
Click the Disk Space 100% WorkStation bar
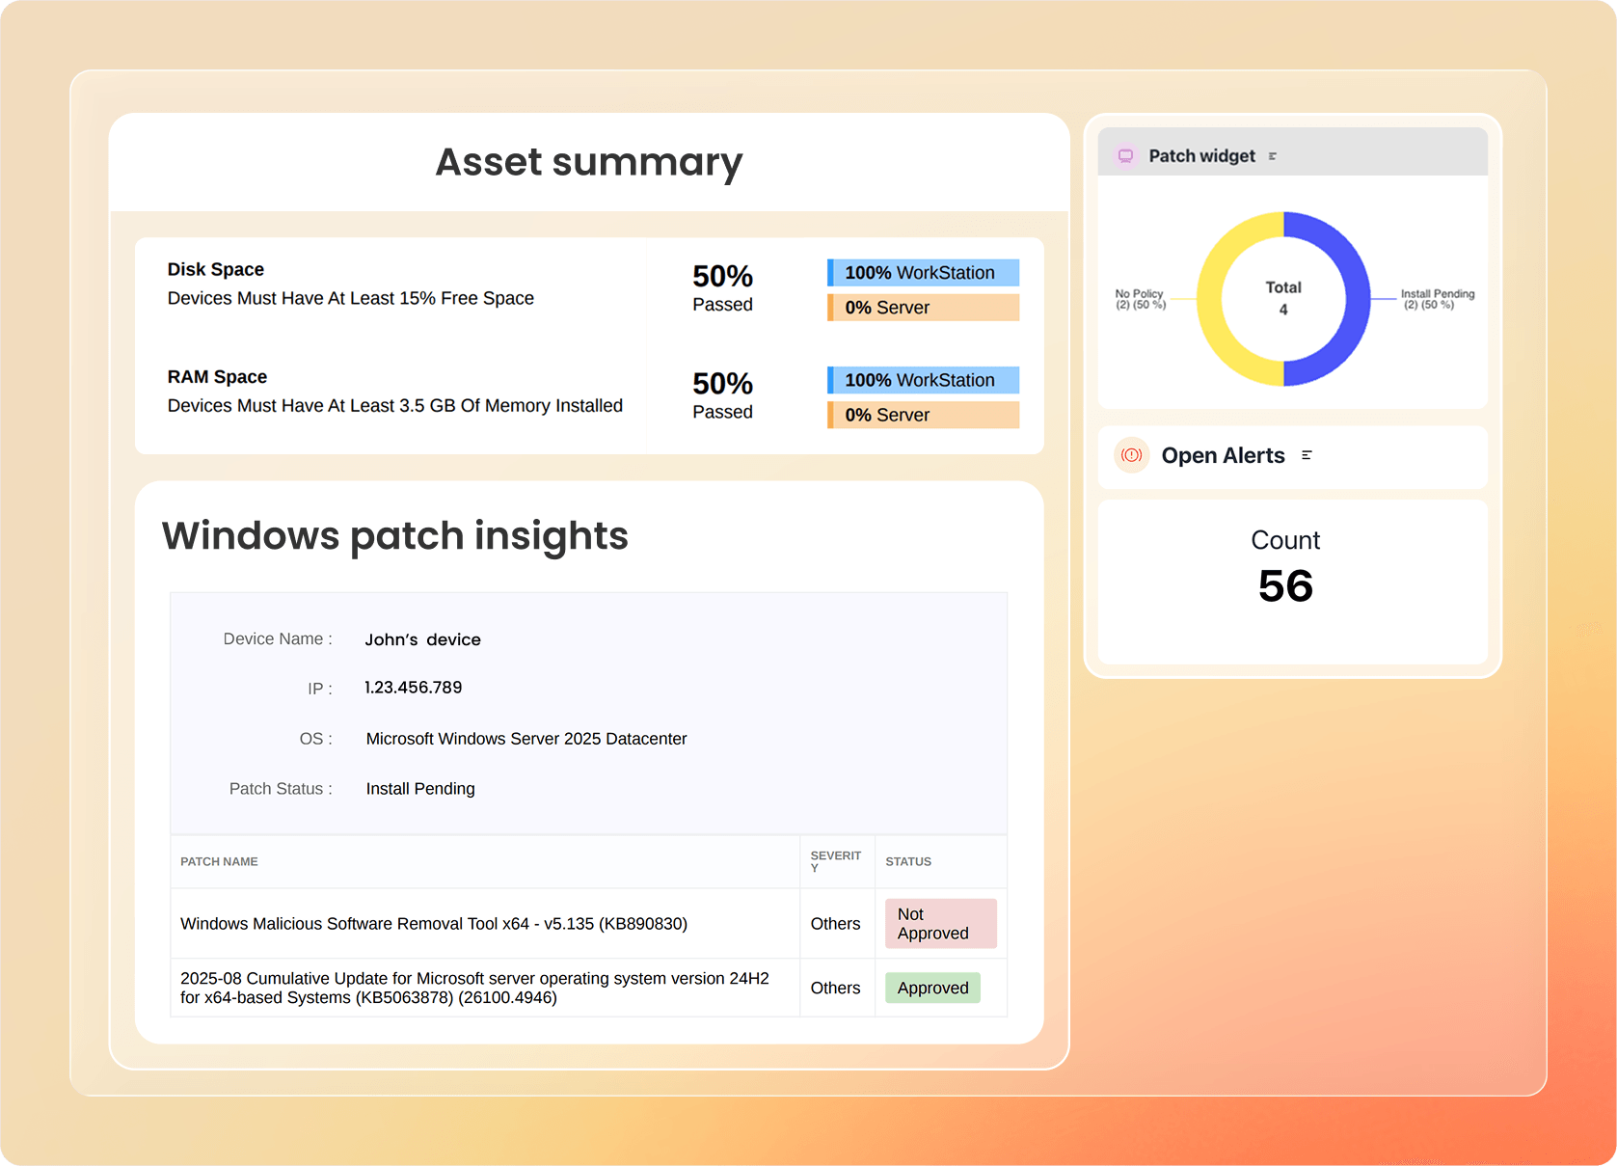pos(923,273)
